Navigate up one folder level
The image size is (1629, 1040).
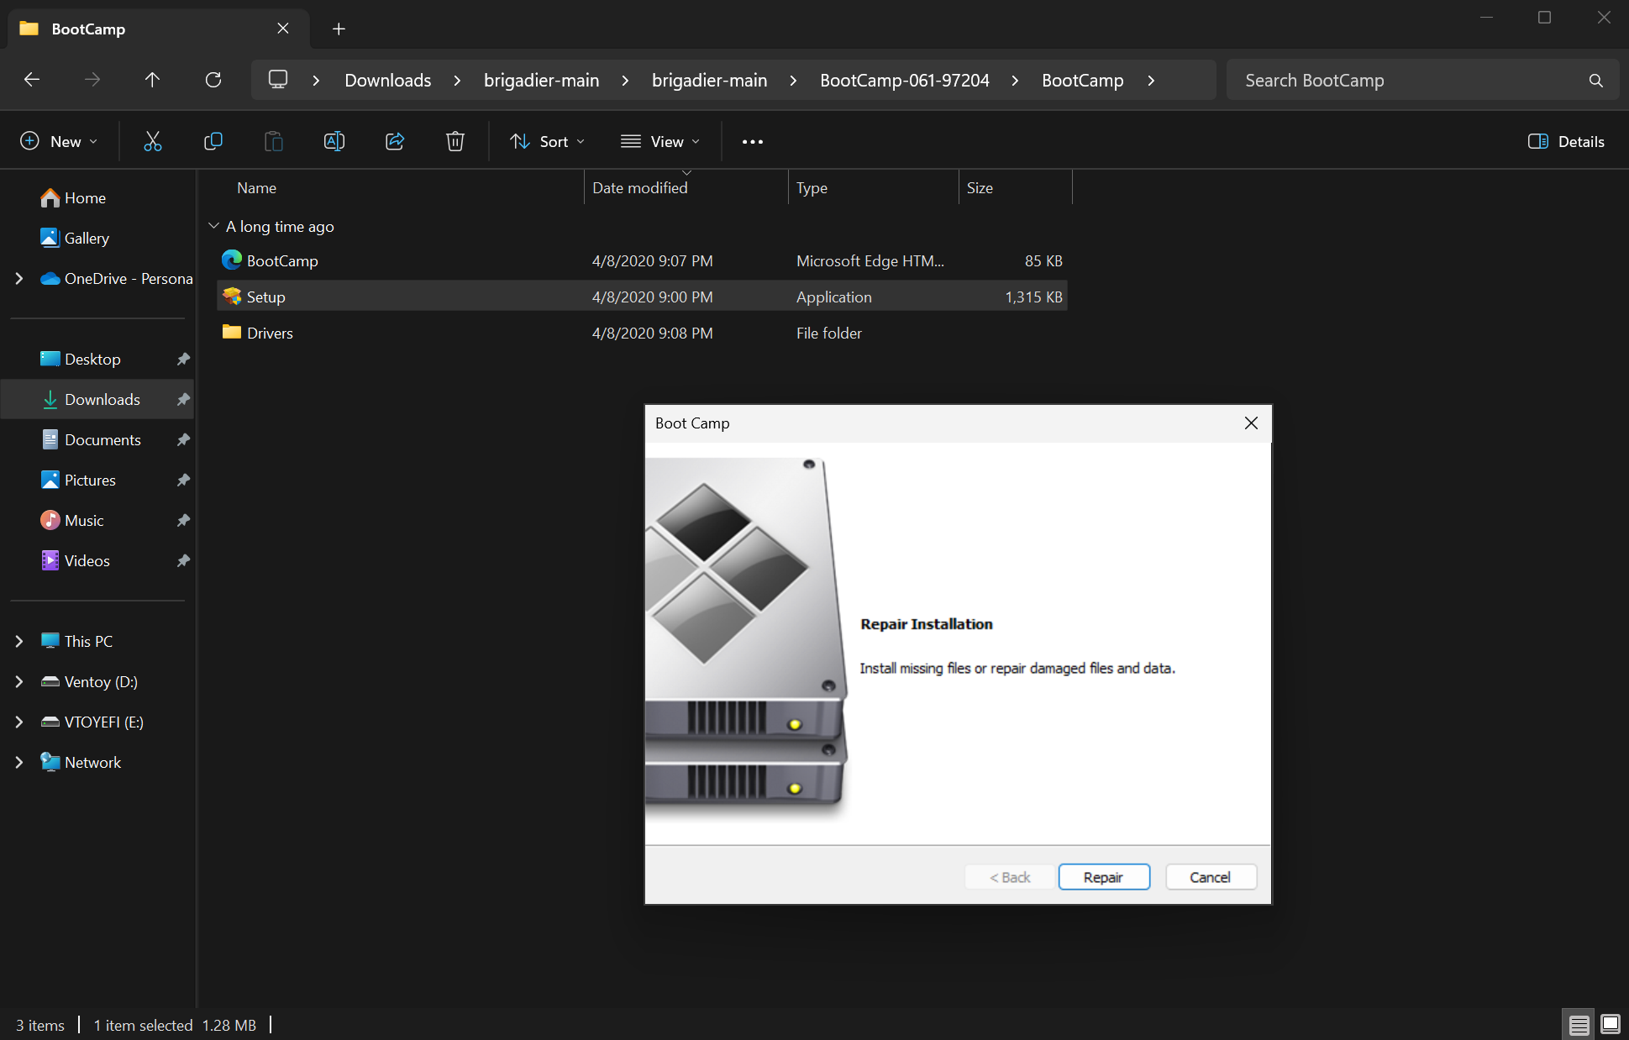click(152, 80)
